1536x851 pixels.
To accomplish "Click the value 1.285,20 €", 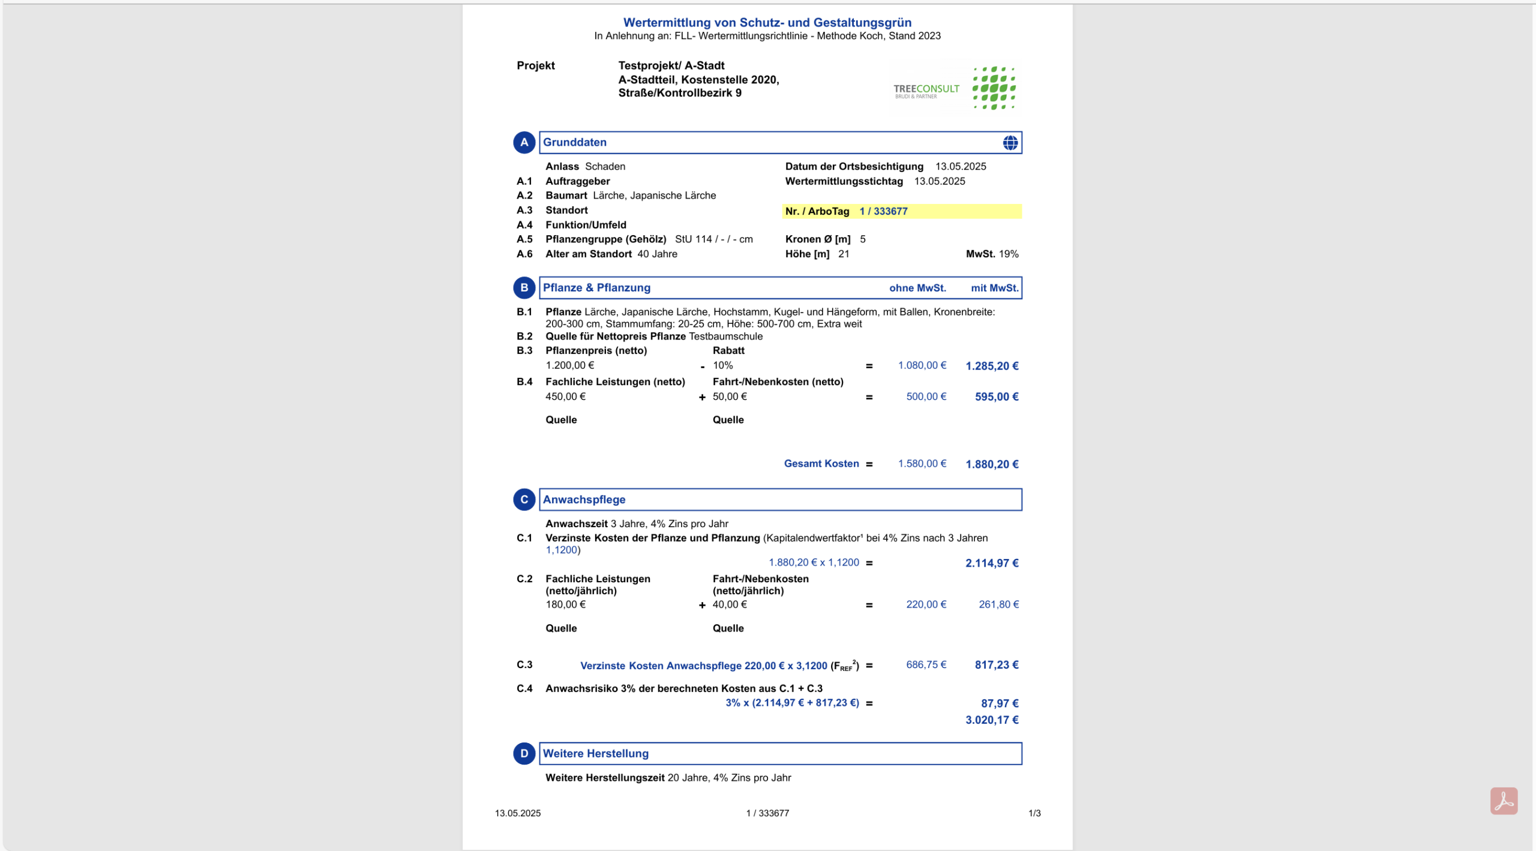I will click(992, 366).
